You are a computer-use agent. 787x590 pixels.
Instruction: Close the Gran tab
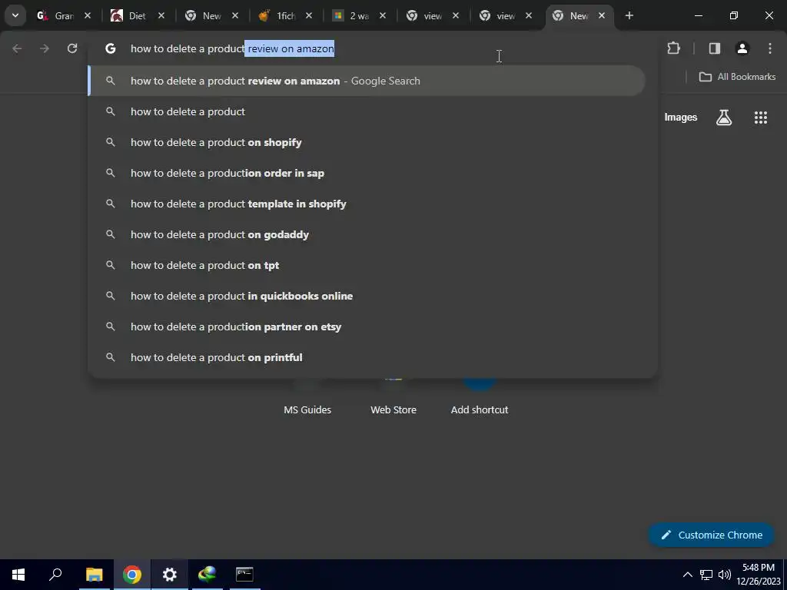[x=88, y=15]
